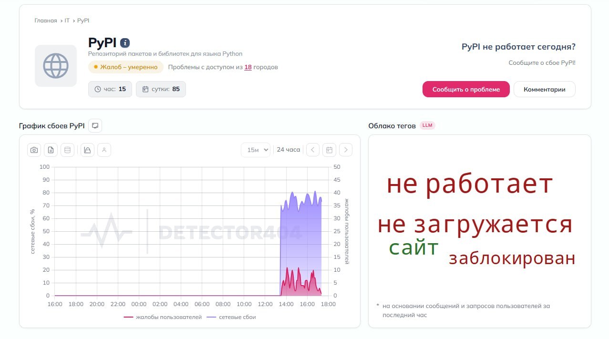Open the Комментарии button

(x=545, y=89)
